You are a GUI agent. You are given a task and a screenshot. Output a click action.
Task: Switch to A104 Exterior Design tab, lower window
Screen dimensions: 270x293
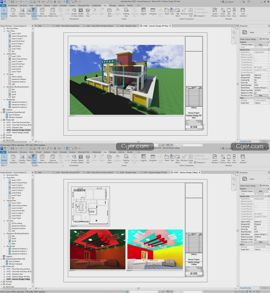155,172
